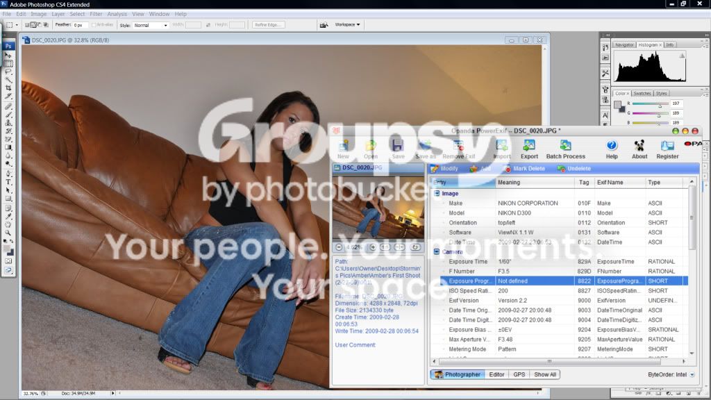Collapse the Image group in Exif tree

click(437, 193)
